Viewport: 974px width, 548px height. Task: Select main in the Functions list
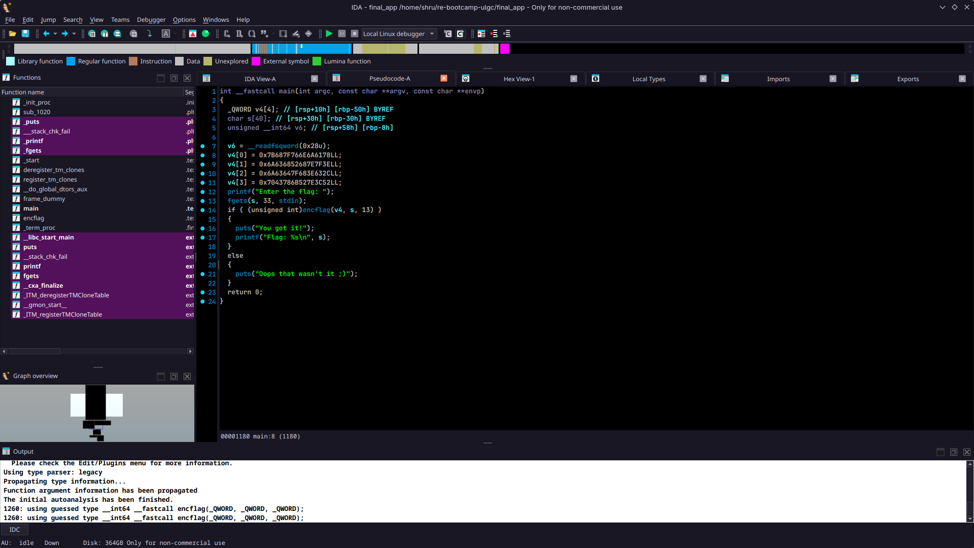[31, 209]
